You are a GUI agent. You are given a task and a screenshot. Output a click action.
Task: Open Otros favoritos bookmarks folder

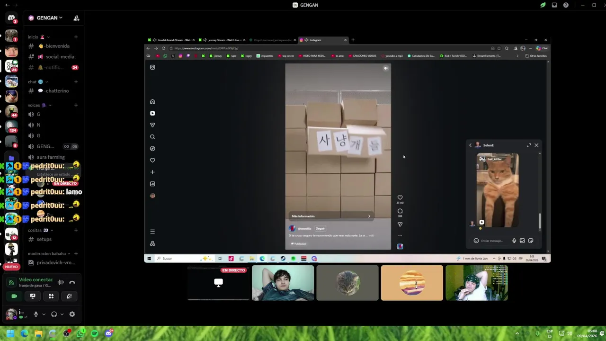(x=536, y=56)
